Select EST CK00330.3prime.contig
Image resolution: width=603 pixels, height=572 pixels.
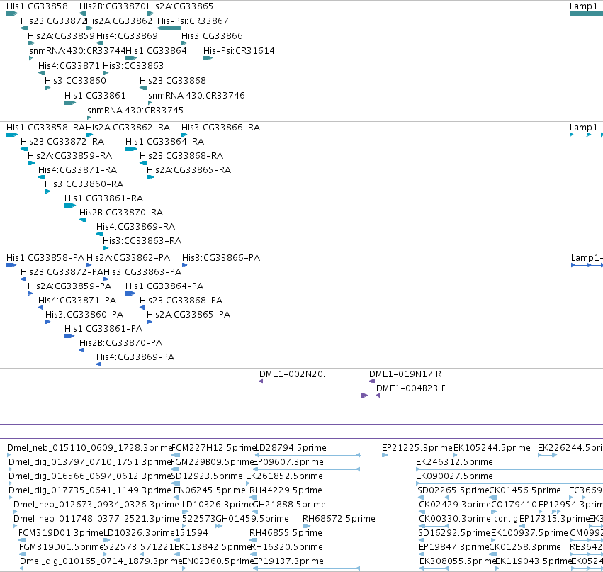(x=468, y=519)
